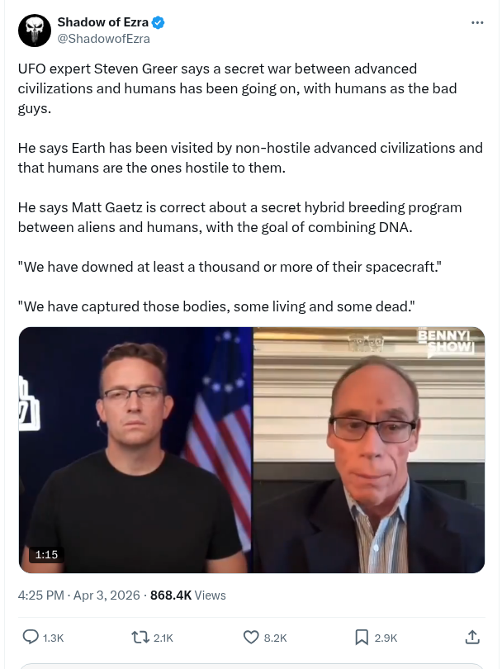Play the Steven Greer interview video
The width and height of the screenshot is (502, 669).
tap(252, 449)
